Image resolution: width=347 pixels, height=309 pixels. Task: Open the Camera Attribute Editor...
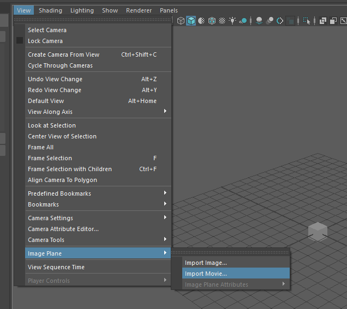pyautogui.click(x=63, y=229)
